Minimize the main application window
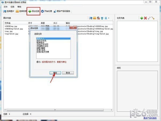This screenshot has height=121, width=161. point(146,2)
